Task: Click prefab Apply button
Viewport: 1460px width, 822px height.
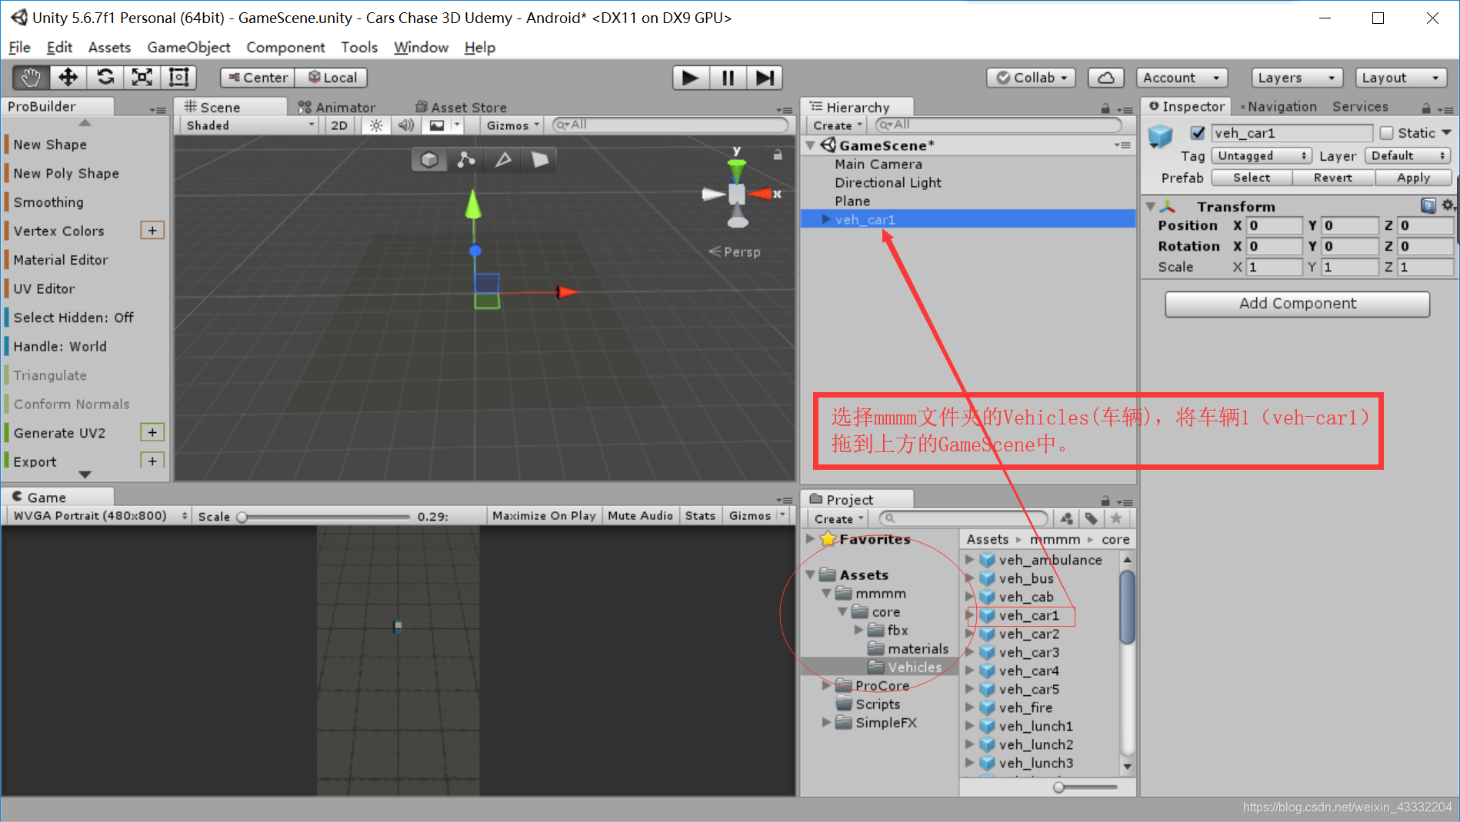Action: point(1413,178)
